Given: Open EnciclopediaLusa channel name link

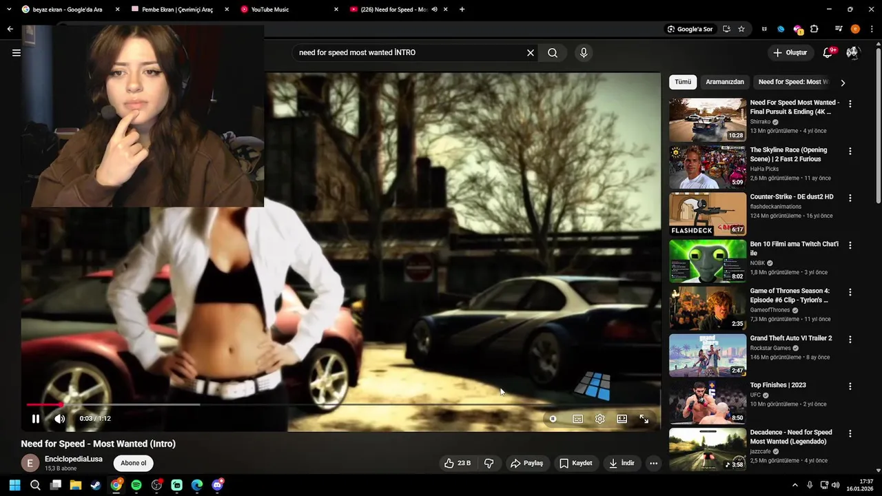Looking at the screenshot, I should [x=74, y=459].
